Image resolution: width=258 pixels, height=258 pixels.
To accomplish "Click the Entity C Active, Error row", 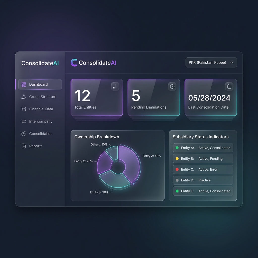I will point(203,170).
